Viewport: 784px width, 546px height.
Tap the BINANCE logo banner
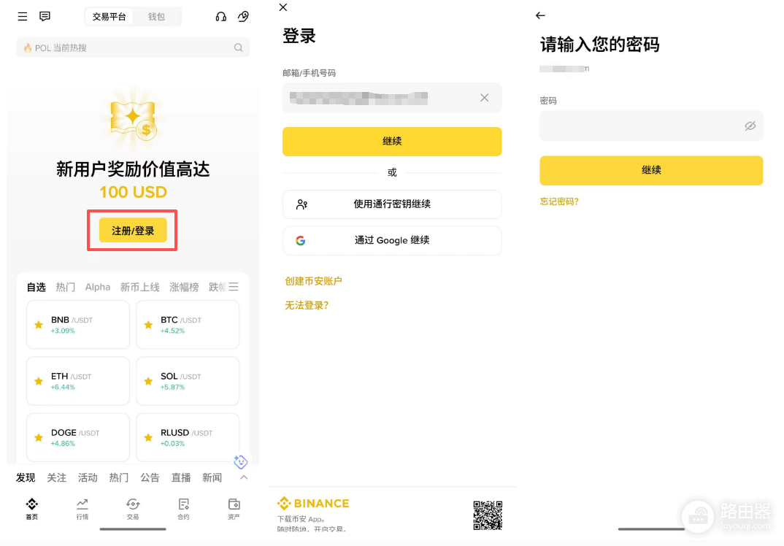coord(313,503)
